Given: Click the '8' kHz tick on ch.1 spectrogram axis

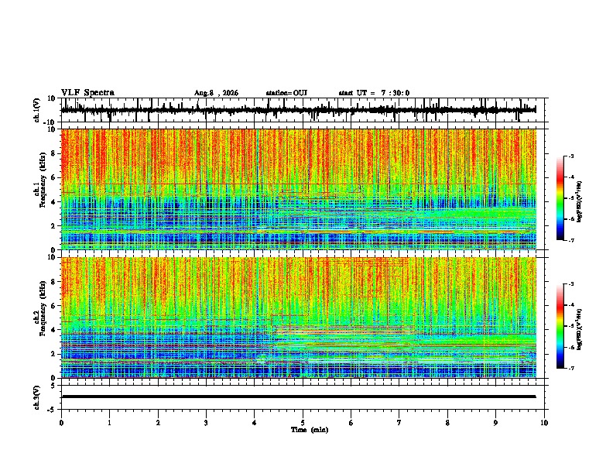Looking at the screenshot, I should (53, 153).
